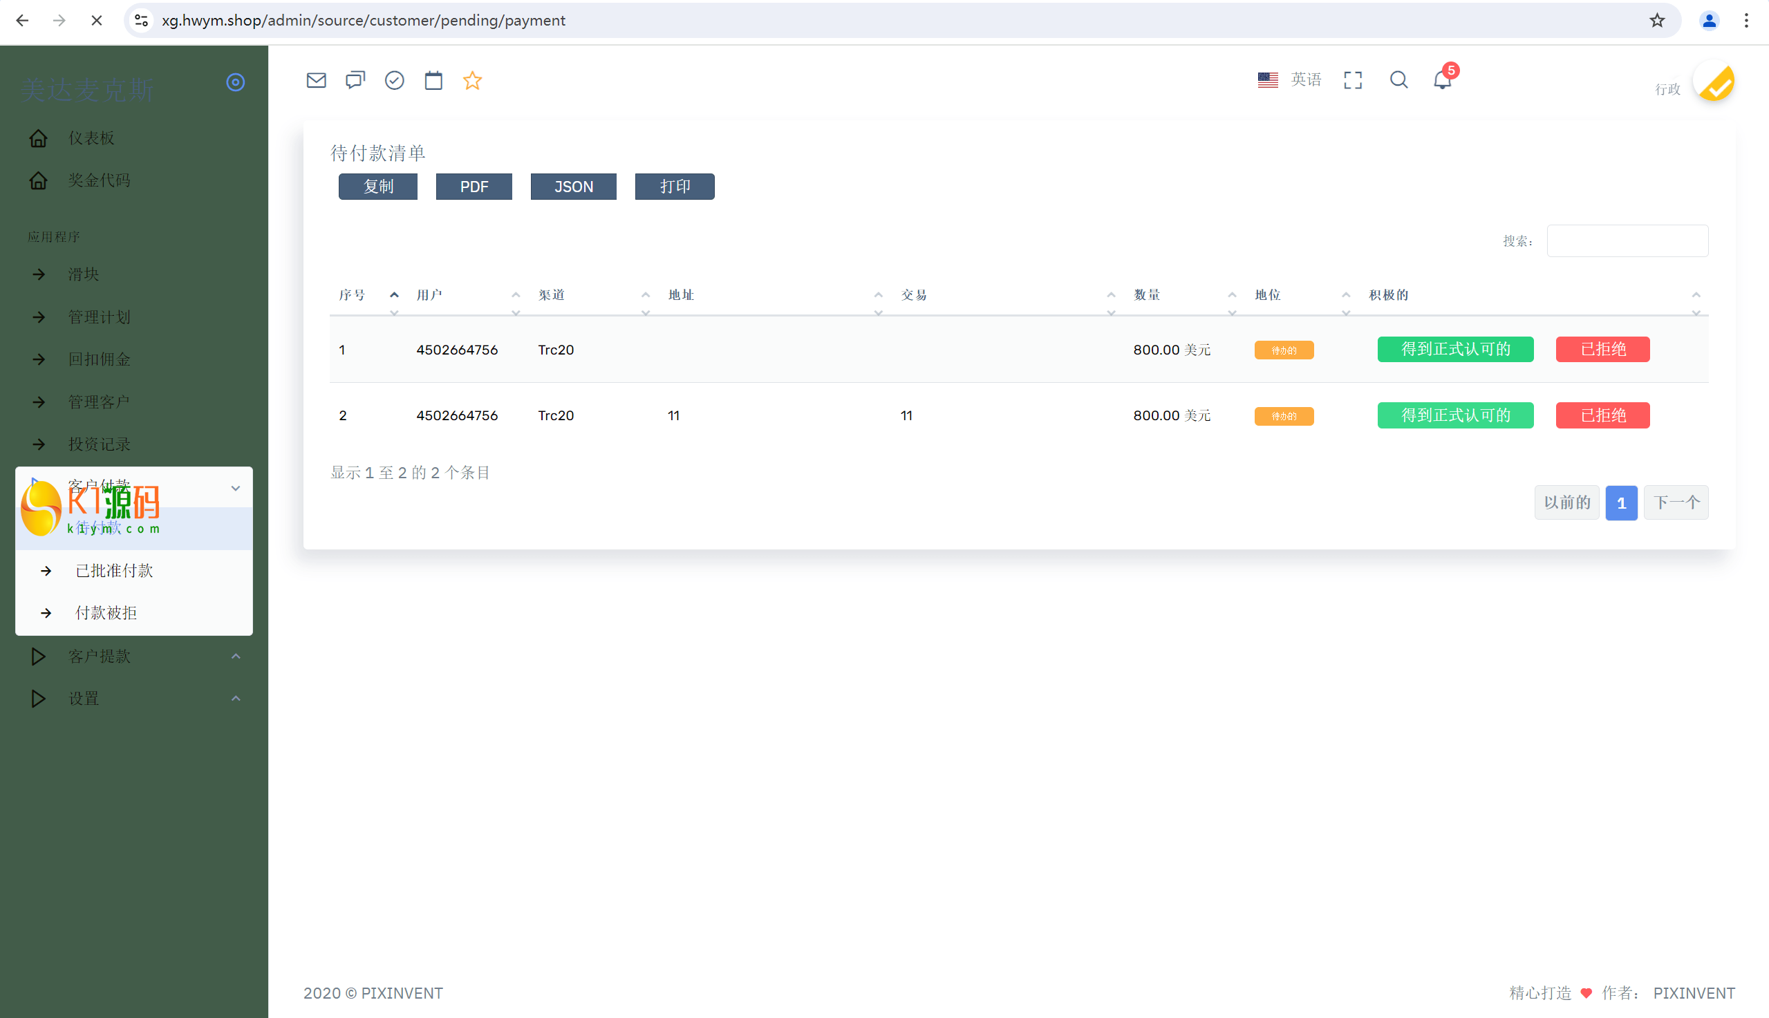The width and height of the screenshot is (1769, 1018).
Task: Open the chat bubbles icon
Action: tap(355, 80)
